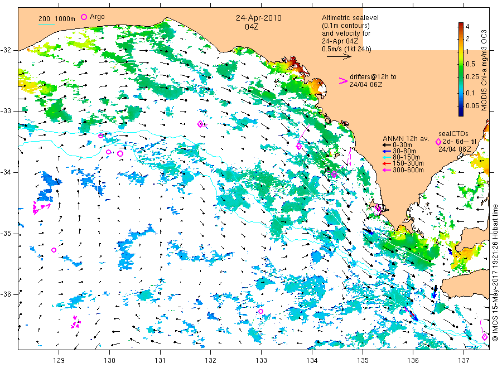The width and height of the screenshot is (502, 368).
Task: Click the longitude axis label 133
Action: coord(261,361)
